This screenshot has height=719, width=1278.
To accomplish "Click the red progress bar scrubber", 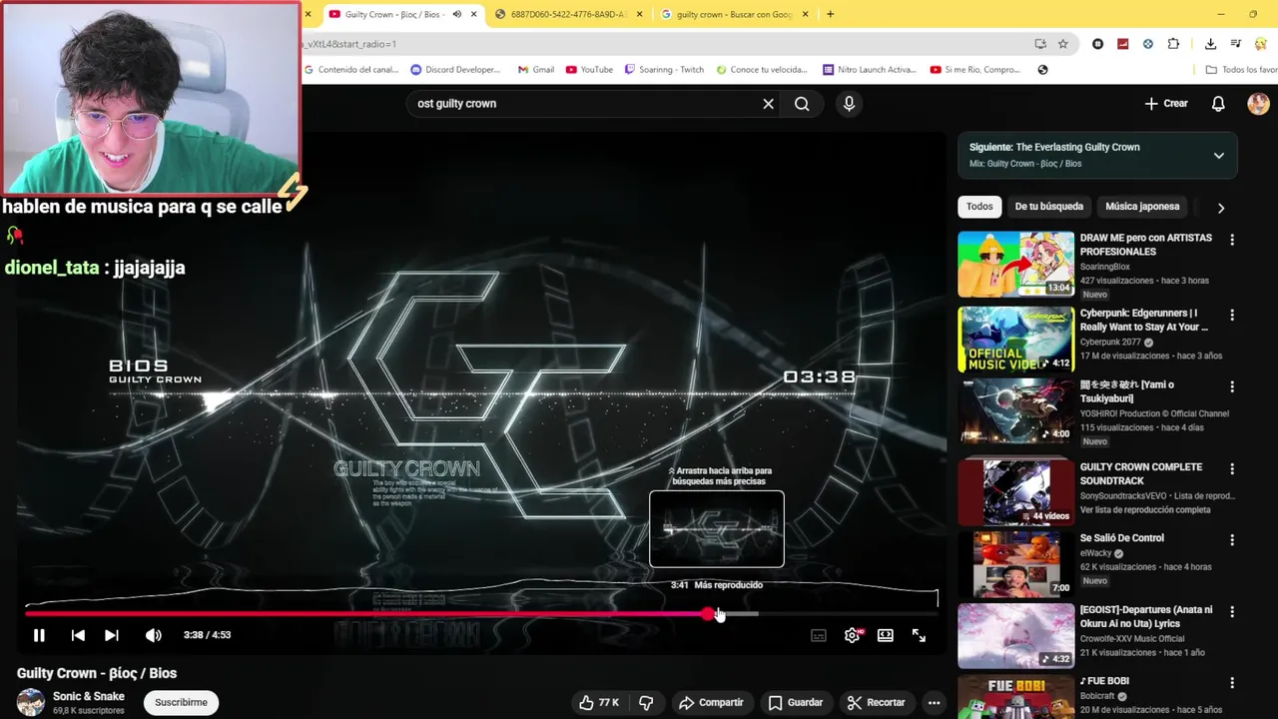I will [708, 614].
